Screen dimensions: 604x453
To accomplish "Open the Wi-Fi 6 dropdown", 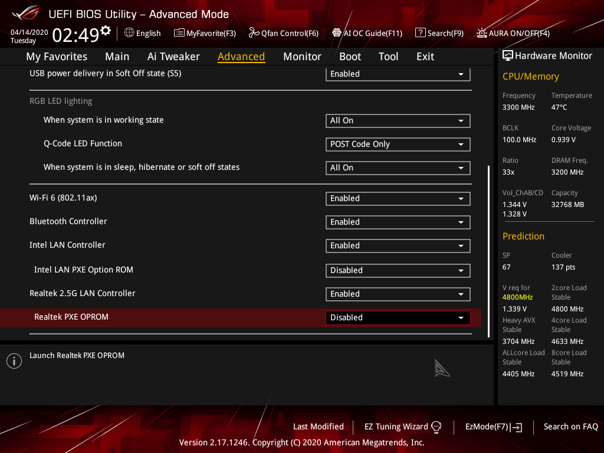I will point(398,198).
